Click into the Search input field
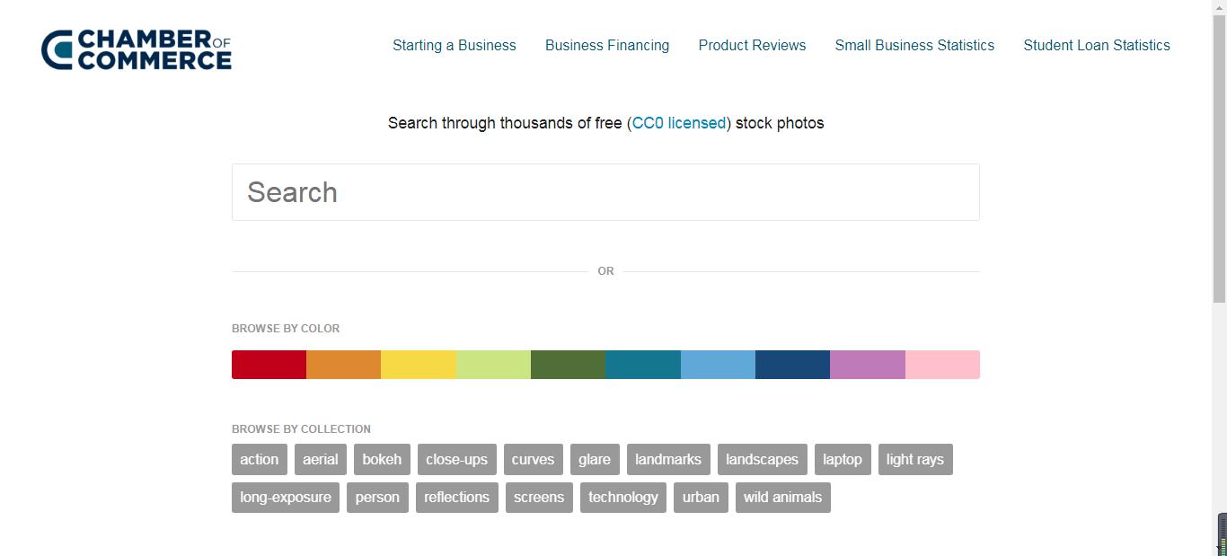The height and width of the screenshot is (556, 1227). tap(605, 192)
